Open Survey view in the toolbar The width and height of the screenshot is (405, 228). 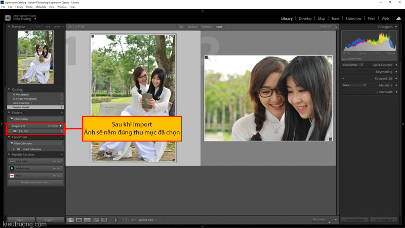click(x=96, y=220)
